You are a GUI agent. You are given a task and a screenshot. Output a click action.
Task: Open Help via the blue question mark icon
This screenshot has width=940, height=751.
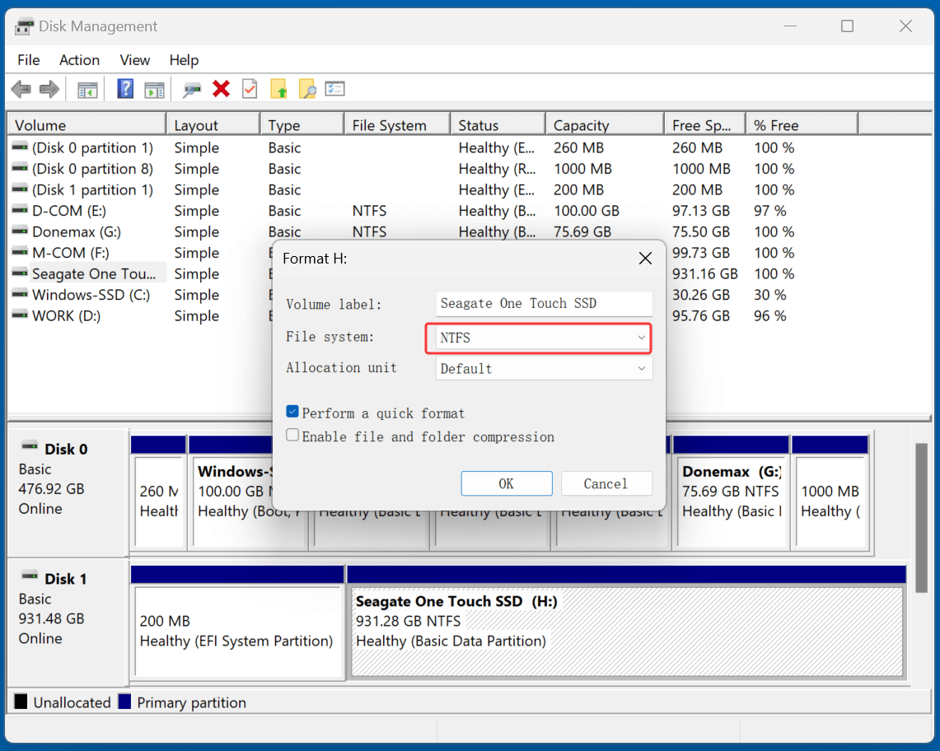coord(125,89)
